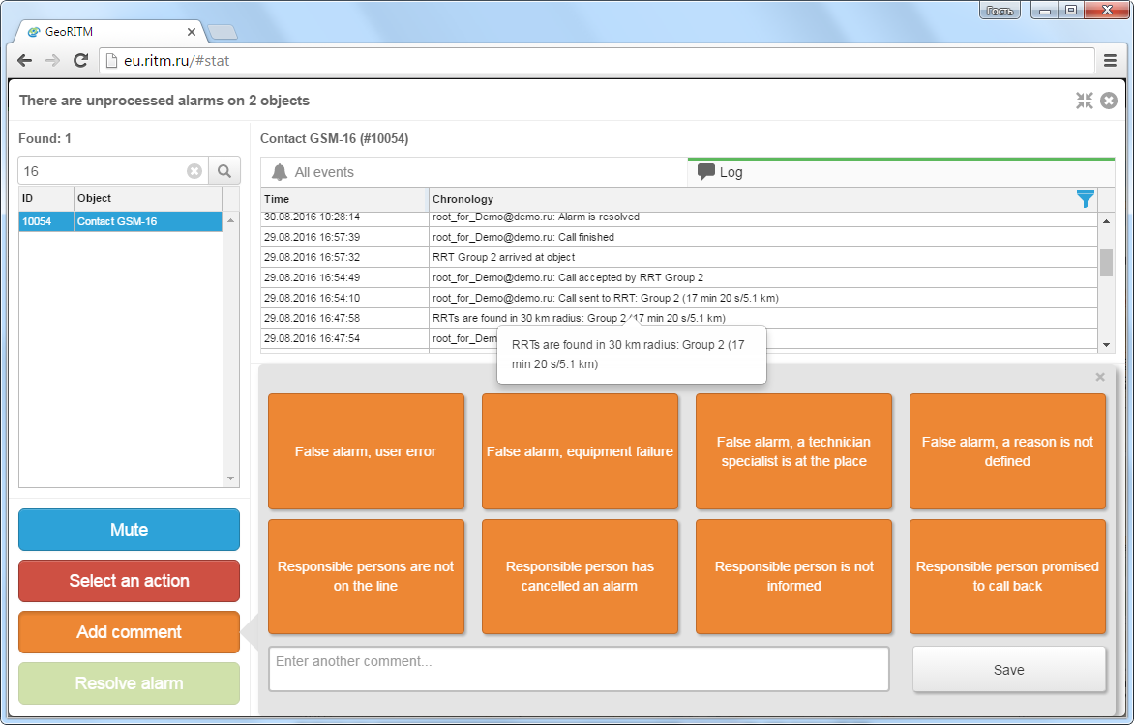Save the comment with the Save button

pos(1009,670)
